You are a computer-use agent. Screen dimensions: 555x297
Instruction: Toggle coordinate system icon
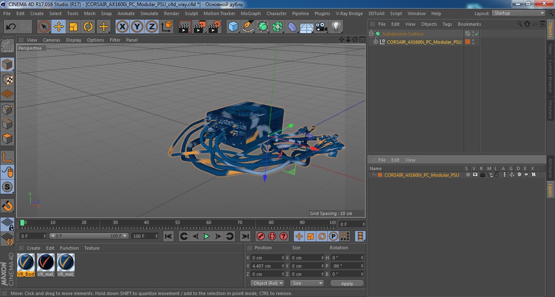tap(166, 27)
